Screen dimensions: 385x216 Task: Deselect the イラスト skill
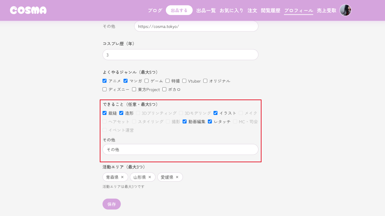coord(215,113)
